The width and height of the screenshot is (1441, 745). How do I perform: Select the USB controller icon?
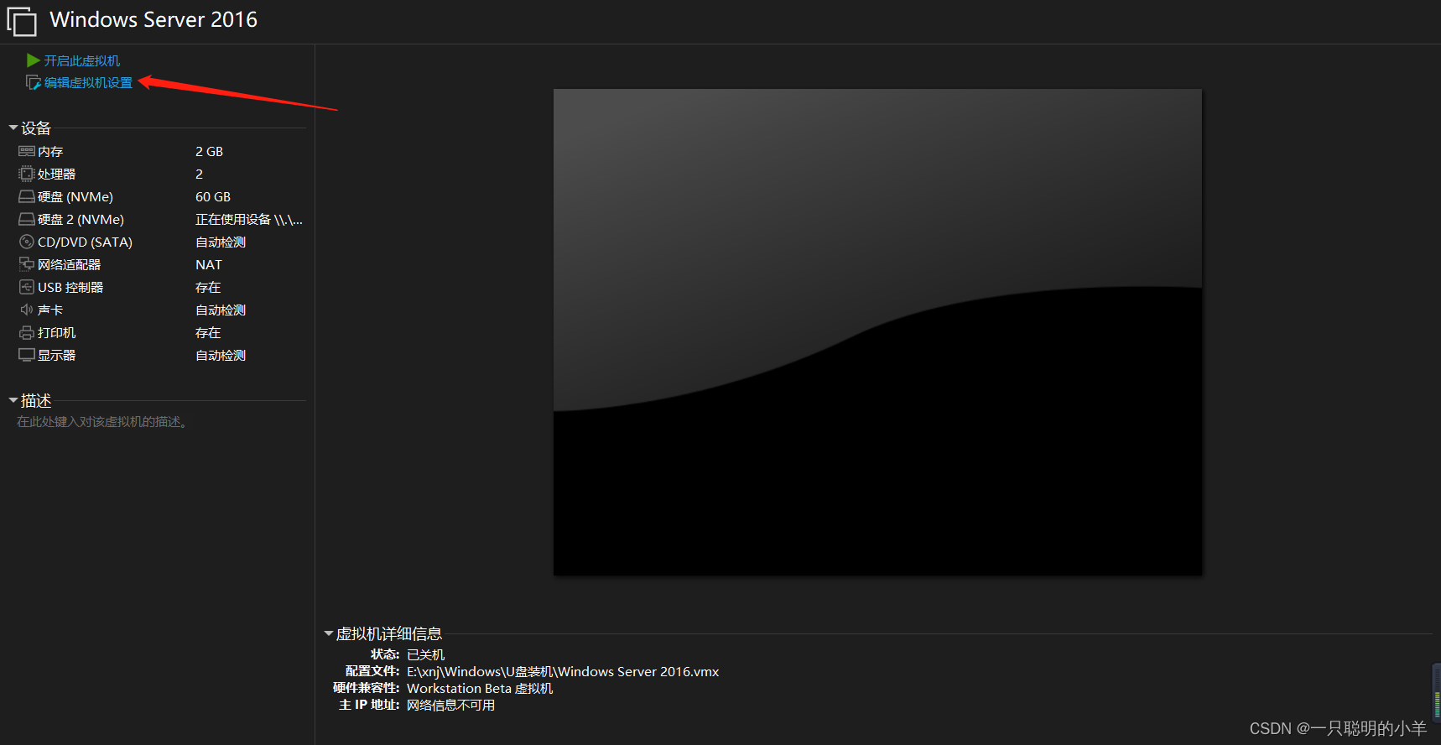point(27,287)
